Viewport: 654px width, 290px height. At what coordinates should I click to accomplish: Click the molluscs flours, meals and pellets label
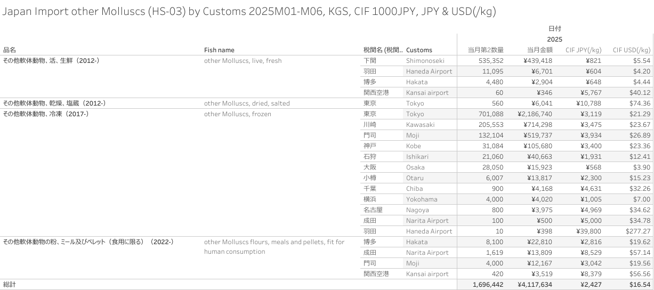click(274, 242)
